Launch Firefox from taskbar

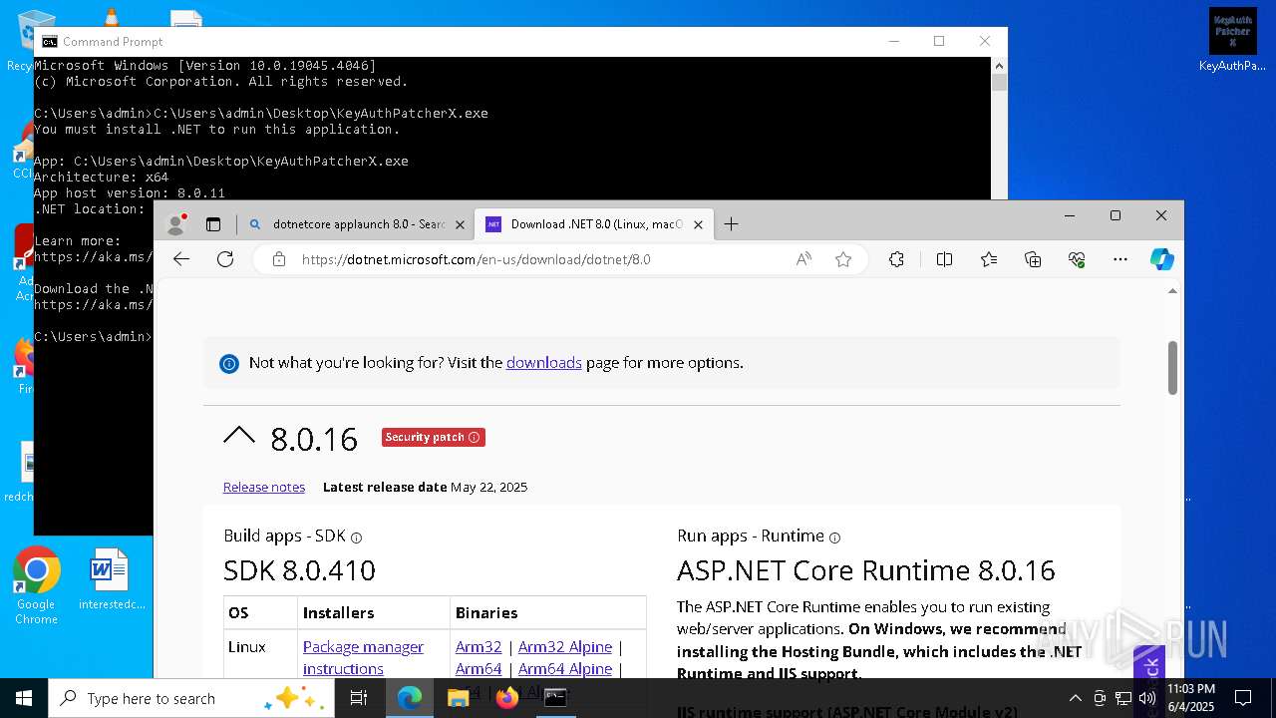[506, 698]
